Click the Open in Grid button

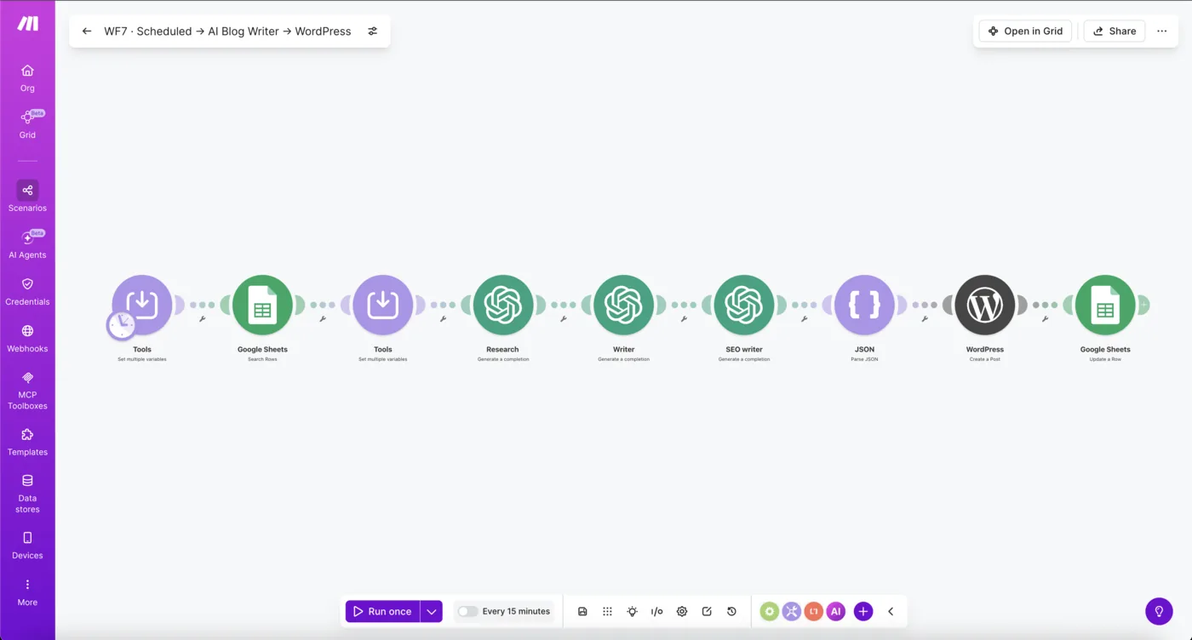[1025, 31]
